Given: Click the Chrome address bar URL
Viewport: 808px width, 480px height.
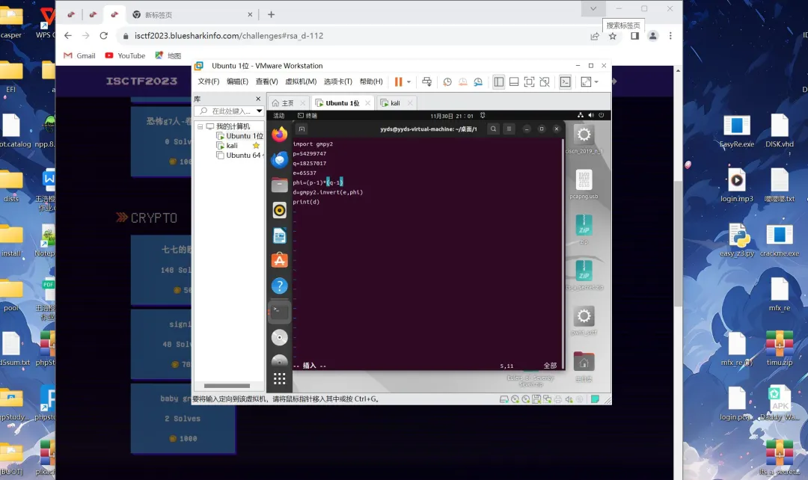Looking at the screenshot, I should pos(229,36).
